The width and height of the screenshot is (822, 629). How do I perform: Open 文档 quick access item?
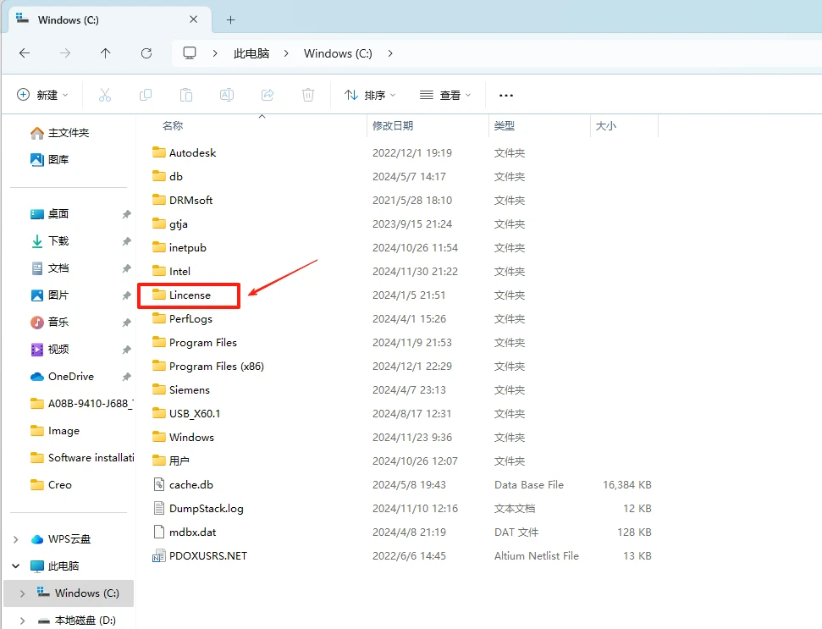pos(50,268)
